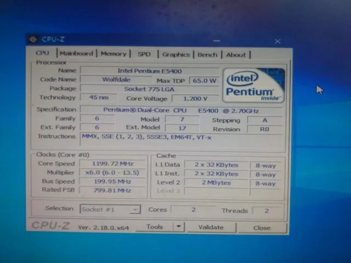Open the Bench tab
Screen dimensions: 351x263
[x=207, y=55]
